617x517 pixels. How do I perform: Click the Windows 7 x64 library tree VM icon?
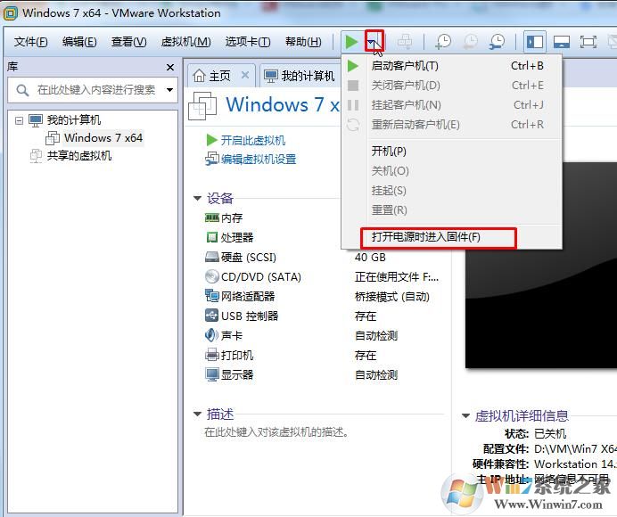click(x=53, y=138)
